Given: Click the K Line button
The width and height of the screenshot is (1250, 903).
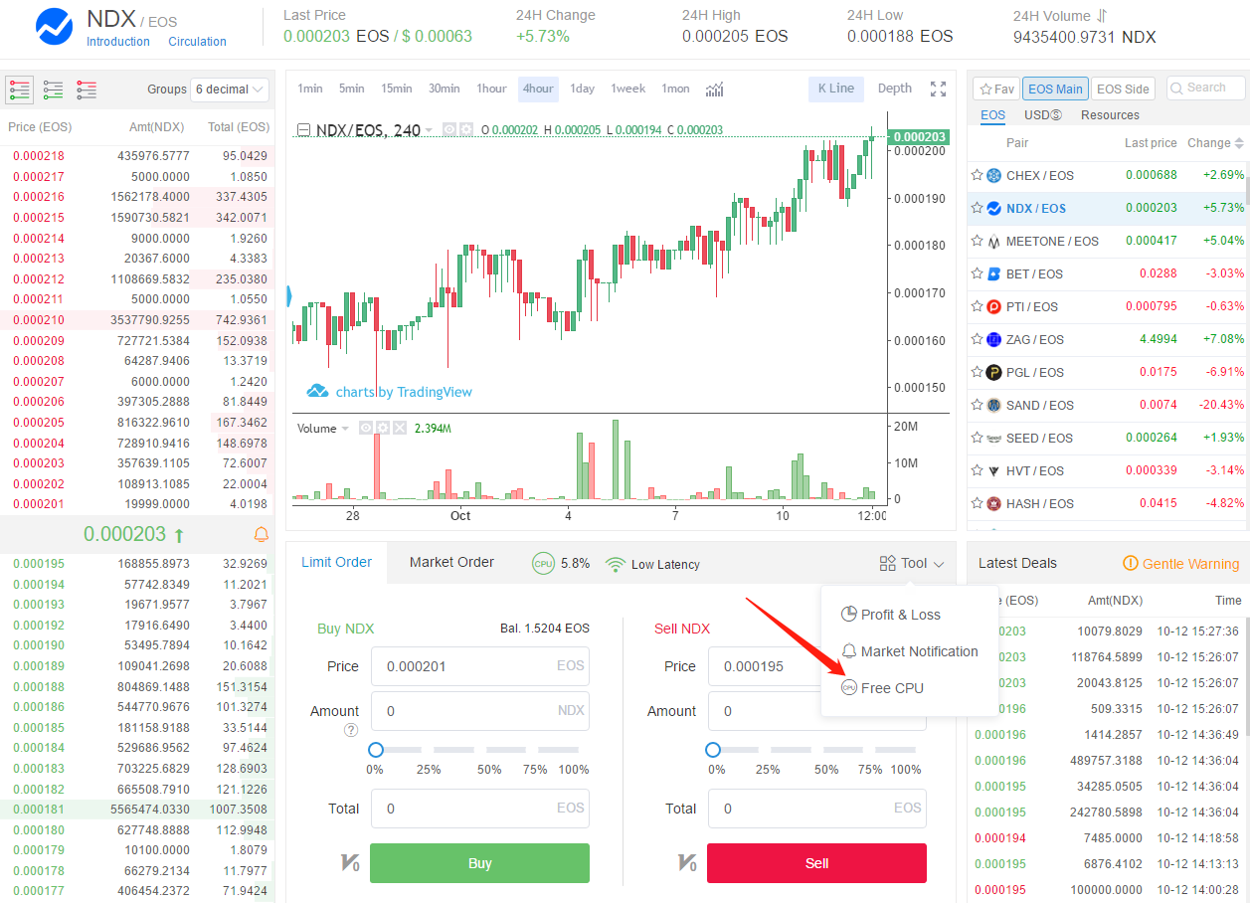Looking at the screenshot, I should 836,89.
